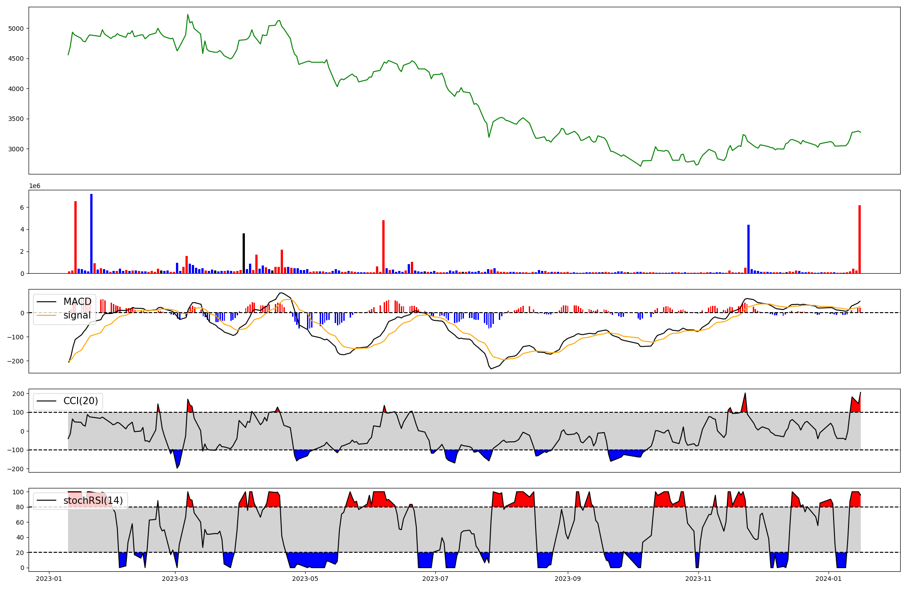Click the 2023-01 date axis label
The height and width of the screenshot is (589, 907).
pos(49,579)
